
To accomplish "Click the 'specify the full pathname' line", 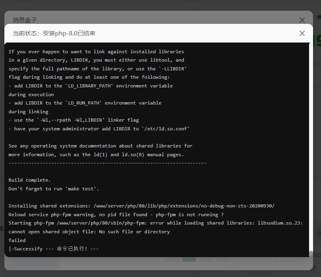I will point(97,69).
